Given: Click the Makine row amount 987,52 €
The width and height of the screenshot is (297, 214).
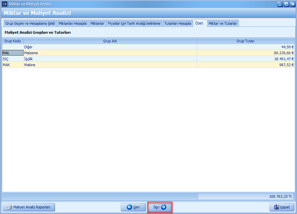Looking at the screenshot, I should 285,65.
